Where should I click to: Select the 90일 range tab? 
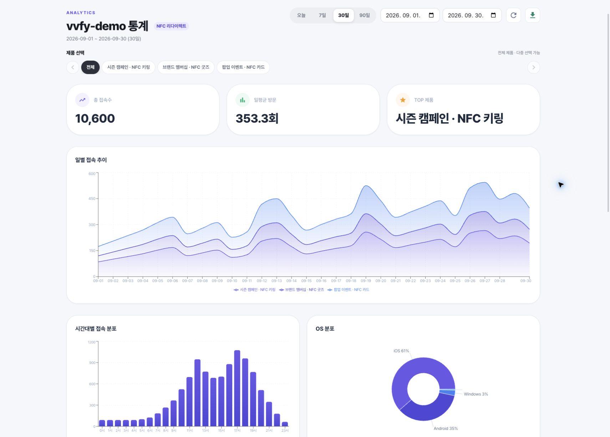click(x=365, y=15)
